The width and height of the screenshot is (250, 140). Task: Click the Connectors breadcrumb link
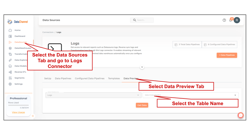tap(48, 32)
